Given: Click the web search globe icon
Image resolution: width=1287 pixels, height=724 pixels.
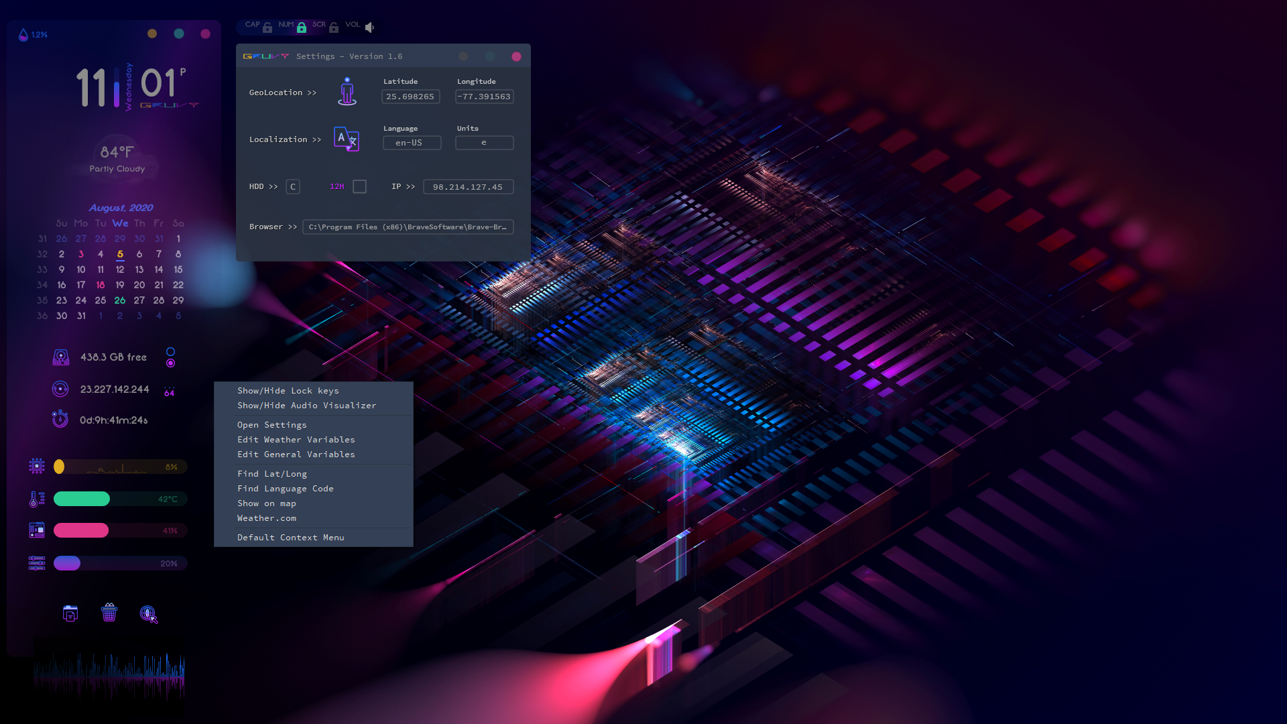Looking at the screenshot, I should [149, 614].
